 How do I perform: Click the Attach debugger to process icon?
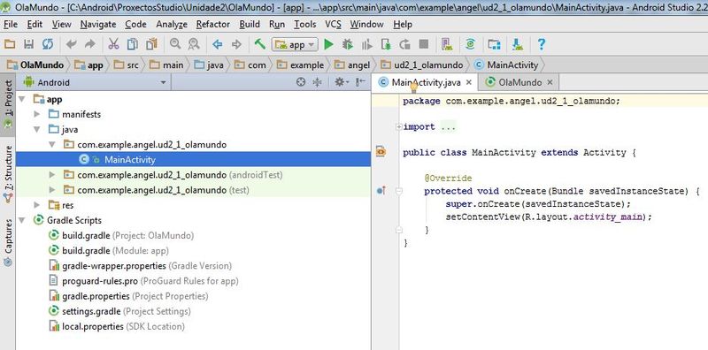[386, 44]
